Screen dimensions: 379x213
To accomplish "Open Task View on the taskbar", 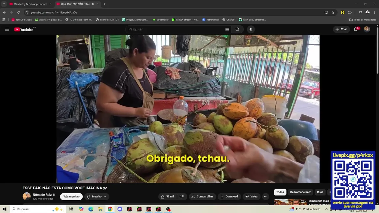I will pyautogui.click(x=71, y=209).
